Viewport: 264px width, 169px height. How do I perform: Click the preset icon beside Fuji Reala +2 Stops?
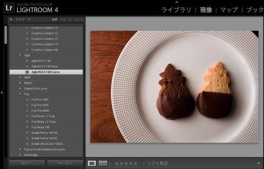[27, 122]
